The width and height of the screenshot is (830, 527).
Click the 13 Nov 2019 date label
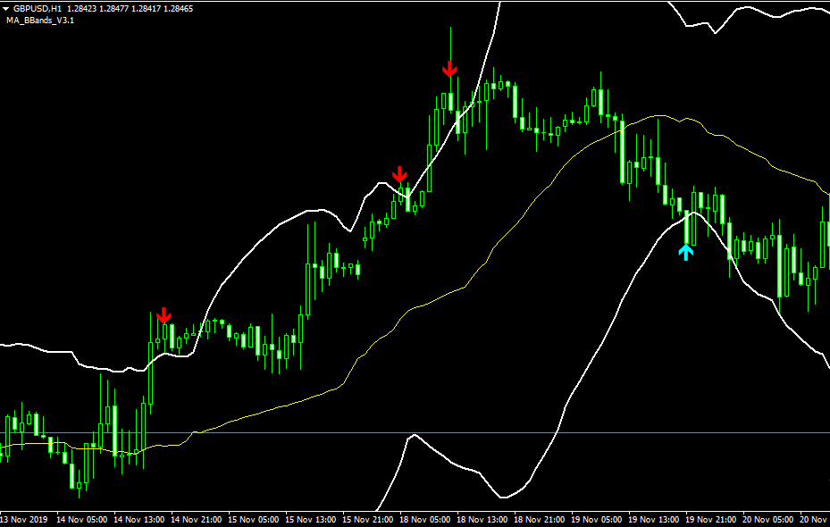point(24,519)
